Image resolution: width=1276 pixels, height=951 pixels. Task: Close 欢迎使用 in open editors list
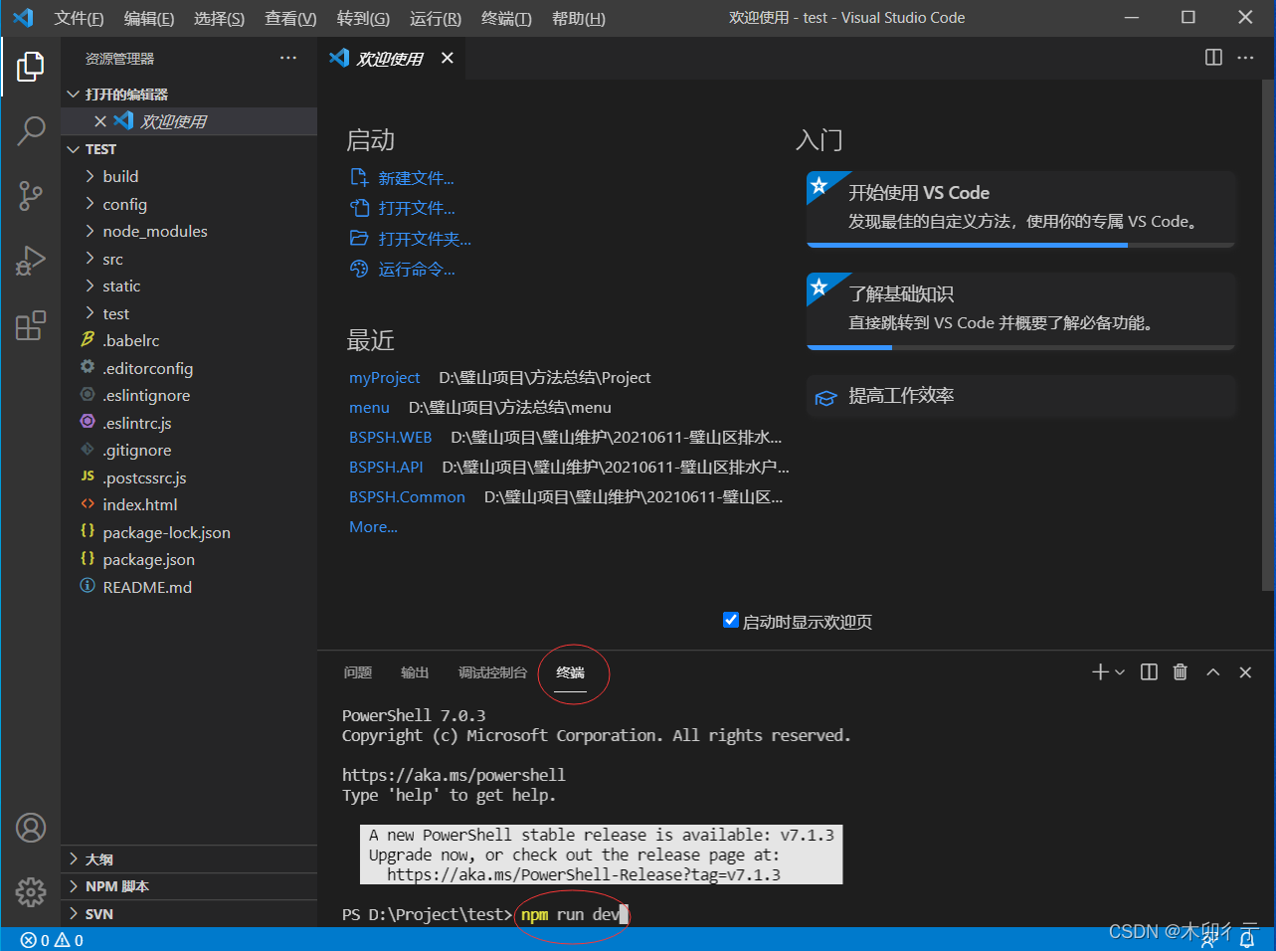pyautogui.click(x=99, y=121)
